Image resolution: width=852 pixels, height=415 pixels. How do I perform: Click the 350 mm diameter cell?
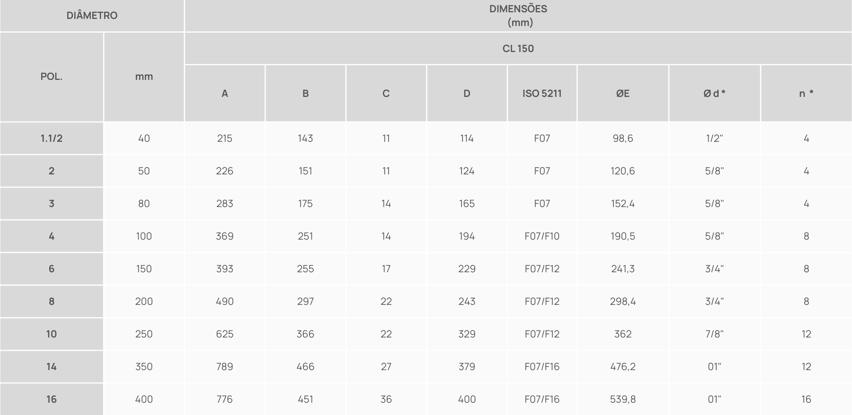click(x=144, y=367)
